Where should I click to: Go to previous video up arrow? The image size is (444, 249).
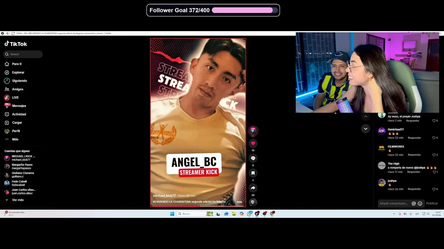pos(365,117)
